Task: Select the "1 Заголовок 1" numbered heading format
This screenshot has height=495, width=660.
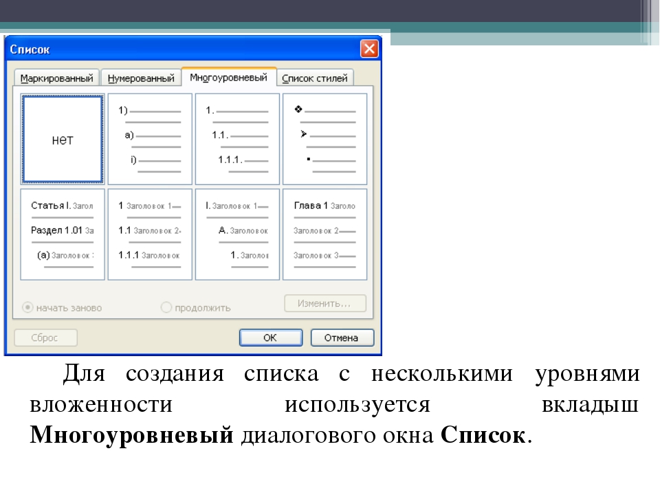Action: click(150, 234)
